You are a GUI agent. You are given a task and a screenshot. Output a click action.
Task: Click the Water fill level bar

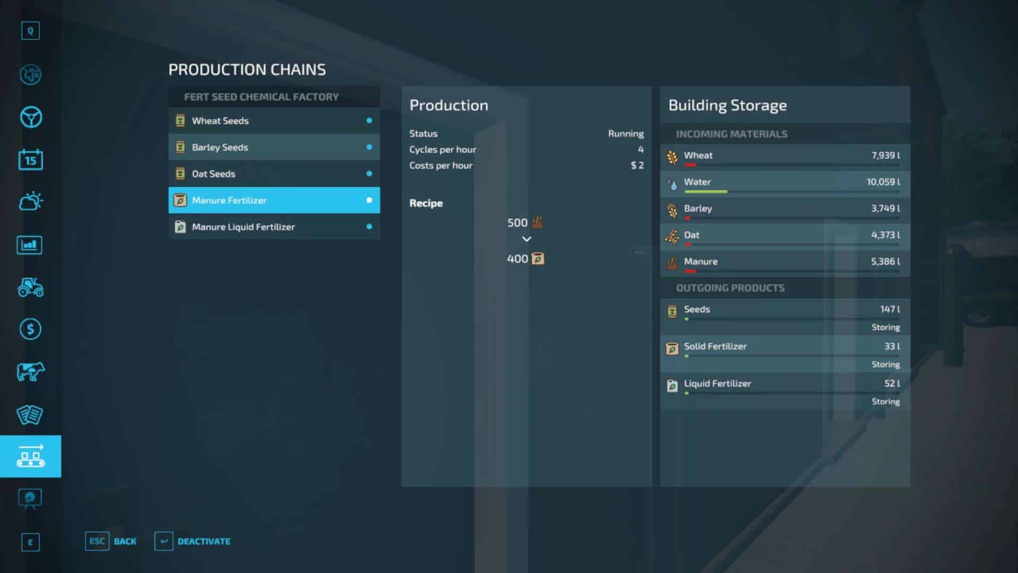791,192
